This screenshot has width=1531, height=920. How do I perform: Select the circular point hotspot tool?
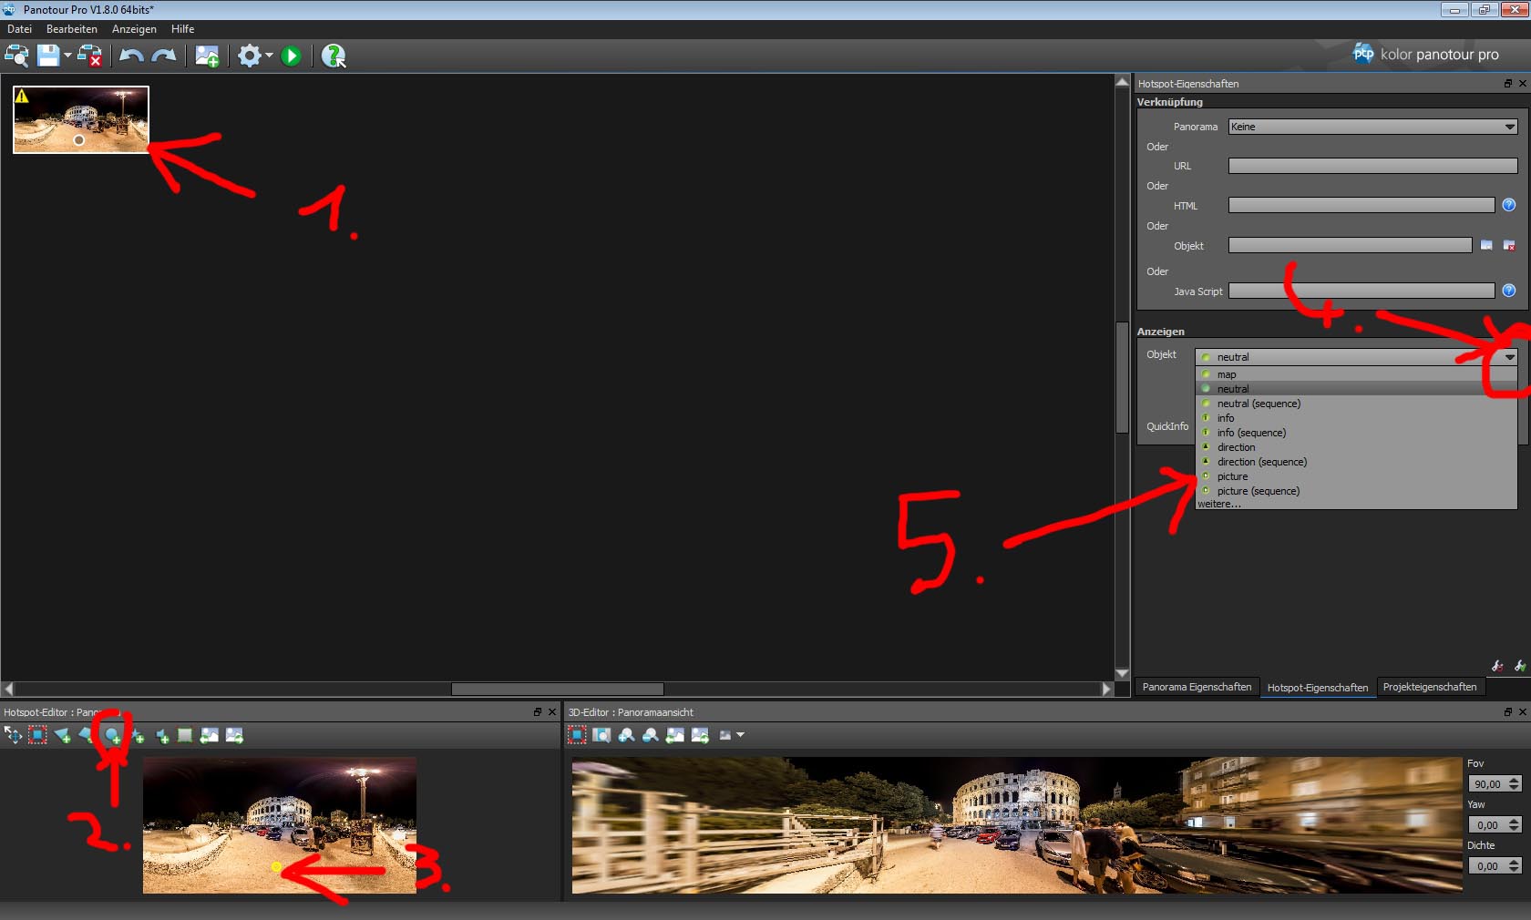click(x=112, y=735)
